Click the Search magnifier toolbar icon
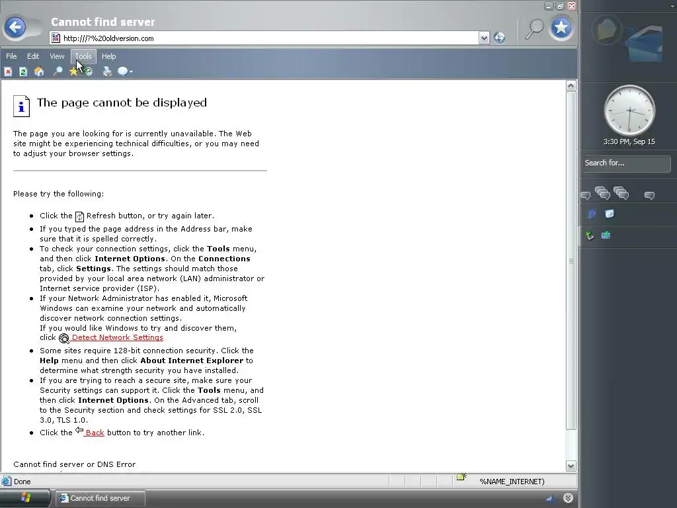677x508 pixels. 58,71
